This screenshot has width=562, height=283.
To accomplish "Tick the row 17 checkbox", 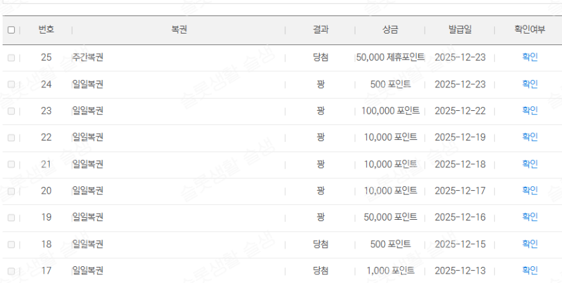I will [x=11, y=271].
